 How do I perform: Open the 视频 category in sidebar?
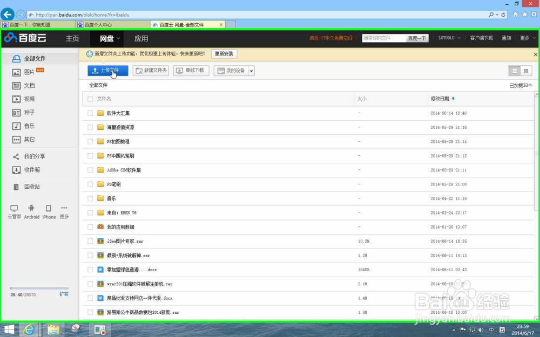coord(24,99)
